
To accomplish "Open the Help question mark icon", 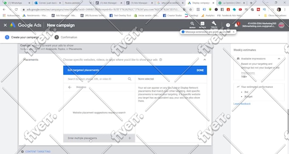I will pos(228,25).
